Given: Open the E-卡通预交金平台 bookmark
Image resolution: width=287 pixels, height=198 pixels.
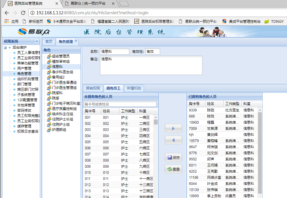Looking at the screenshot, I should (x=66, y=21).
